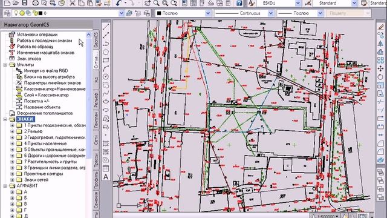The height and width of the screenshot is (218, 387).
Task: Open the lineweight 'Послою' dropdown
Action: click(320, 13)
